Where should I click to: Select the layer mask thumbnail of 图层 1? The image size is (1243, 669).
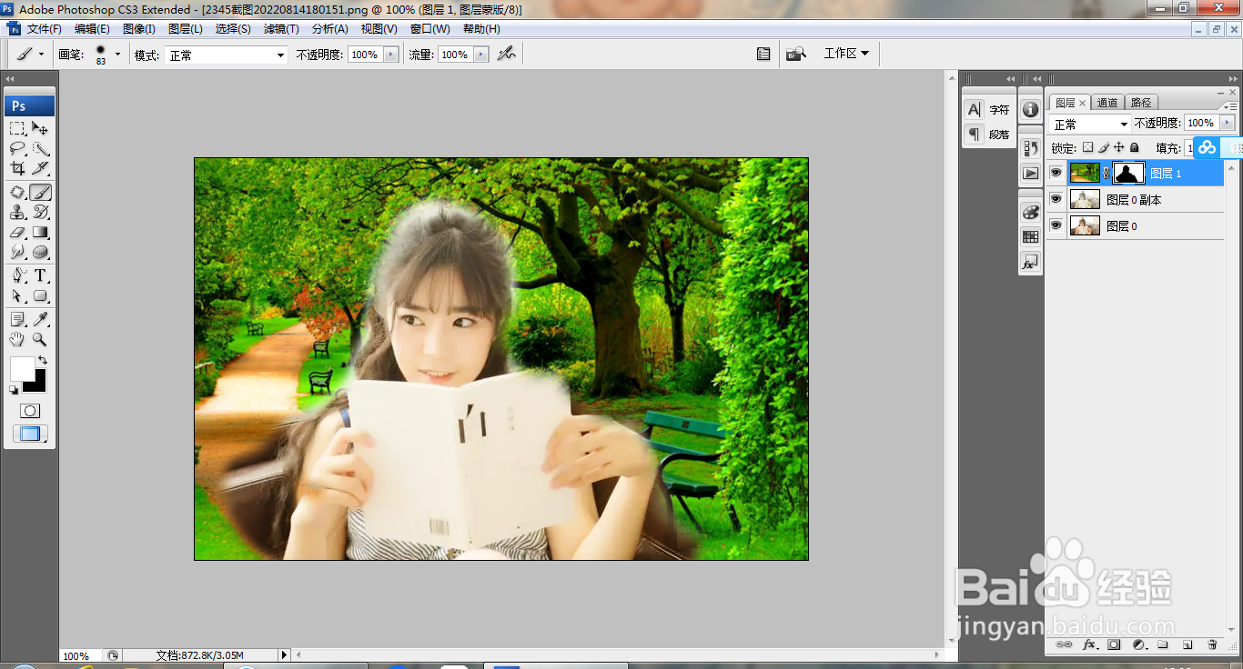click(1129, 173)
